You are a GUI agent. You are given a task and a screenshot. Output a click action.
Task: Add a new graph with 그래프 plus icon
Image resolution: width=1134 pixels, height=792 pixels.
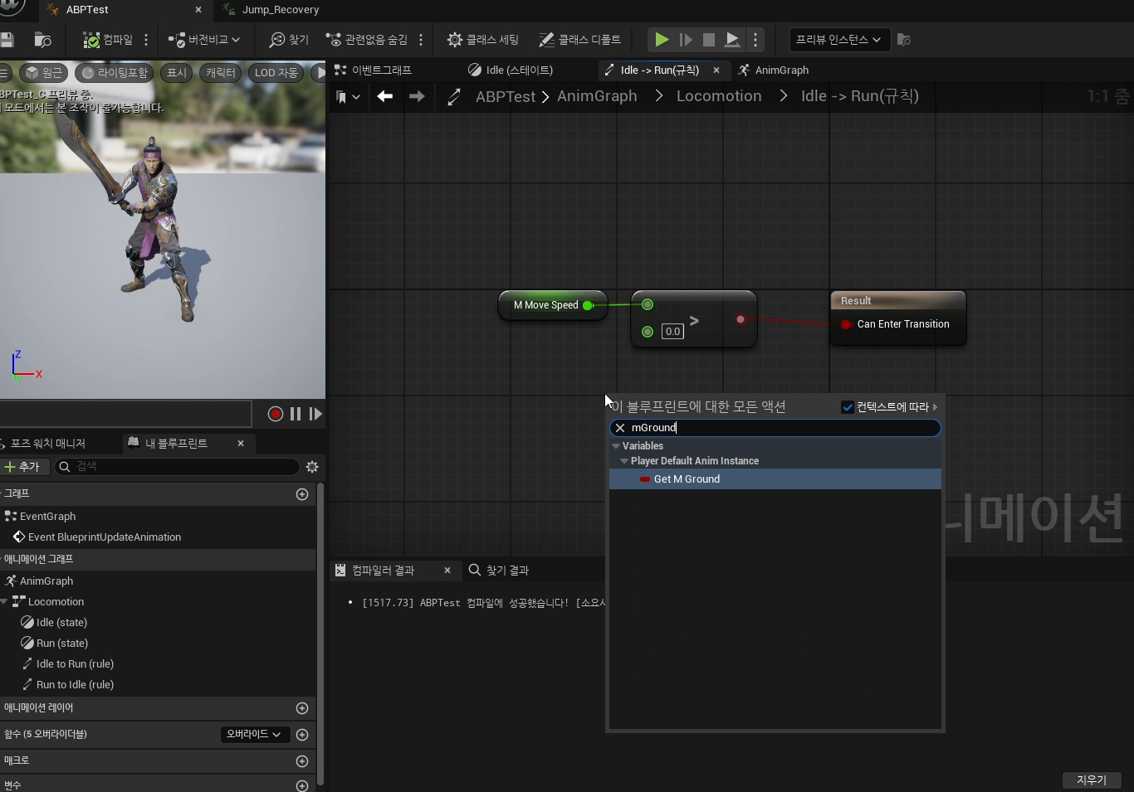tap(302, 494)
